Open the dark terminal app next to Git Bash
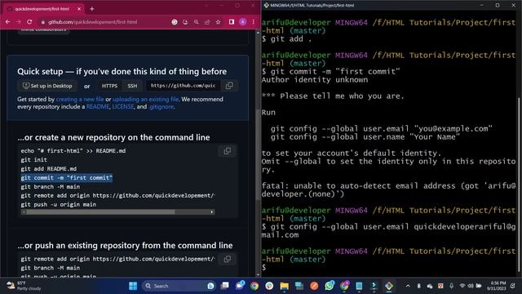Viewport: 522px width, 294px height. click(x=374, y=286)
